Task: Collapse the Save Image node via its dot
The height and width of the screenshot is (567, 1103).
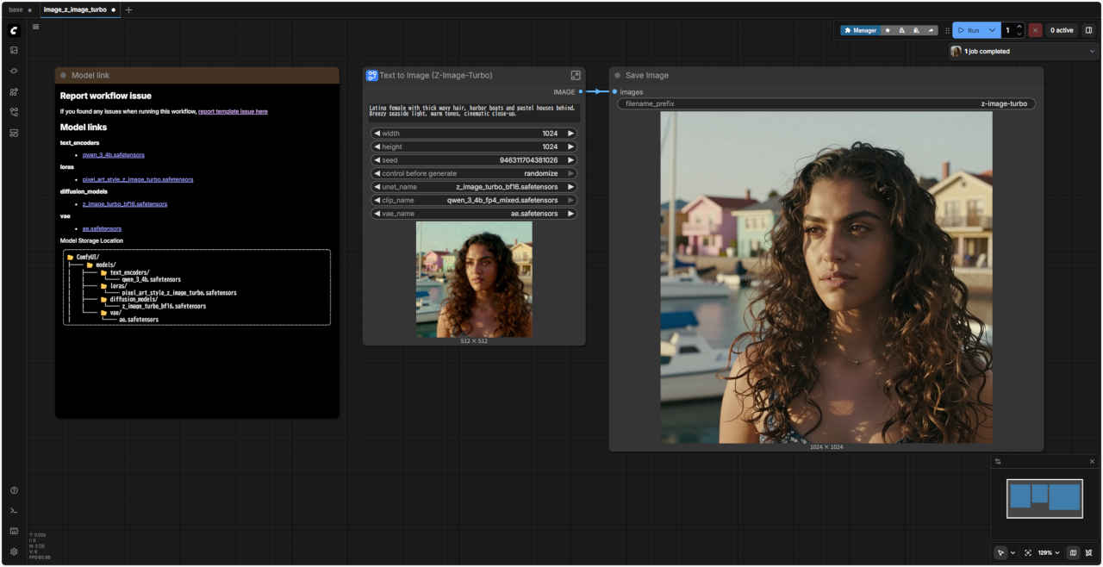Action: point(618,76)
